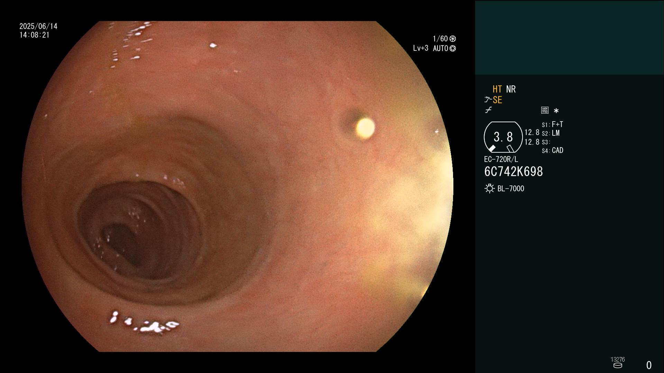Click the AUTO iris mode label
664x373 pixels.
[441, 48]
